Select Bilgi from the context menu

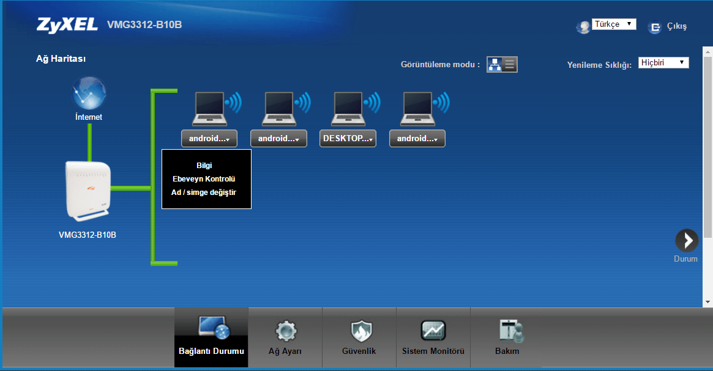tap(204, 166)
